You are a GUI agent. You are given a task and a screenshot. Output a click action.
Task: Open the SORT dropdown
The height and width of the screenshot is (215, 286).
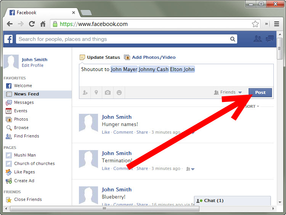click(252, 106)
